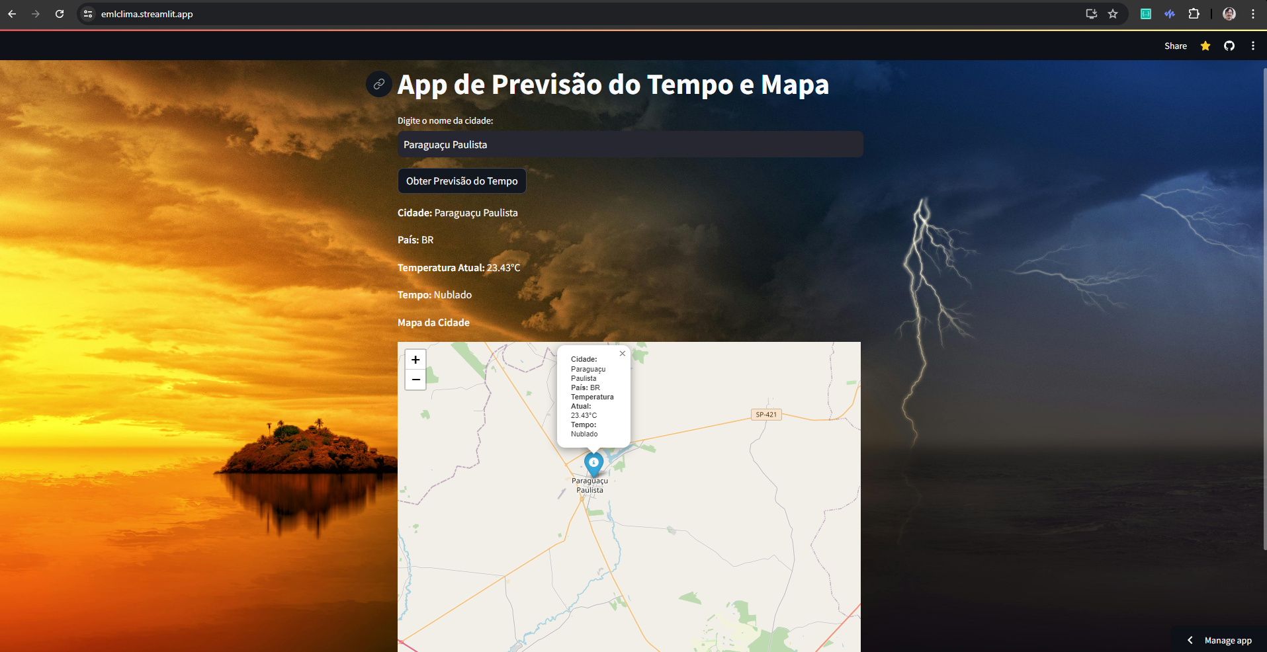Open the Streamlit app three-dot menu
This screenshot has width=1267, height=652.
click(x=1253, y=46)
